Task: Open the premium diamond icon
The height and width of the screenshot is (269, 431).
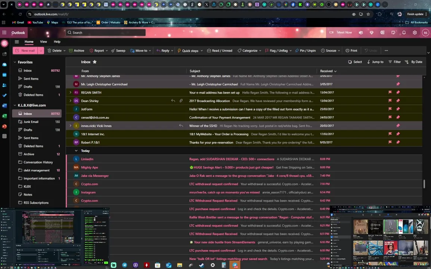Action: pyautogui.click(x=372, y=33)
